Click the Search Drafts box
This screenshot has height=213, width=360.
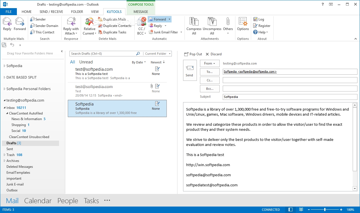tap(103, 54)
